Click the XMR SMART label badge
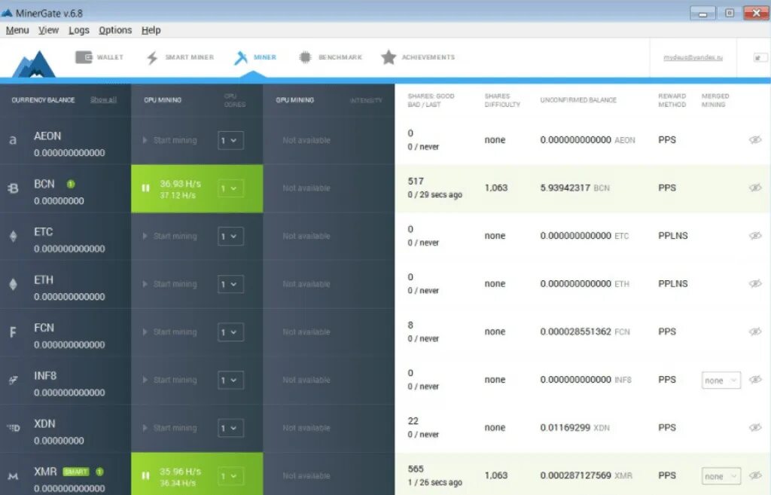Screen dimensions: 771x495 76,472
